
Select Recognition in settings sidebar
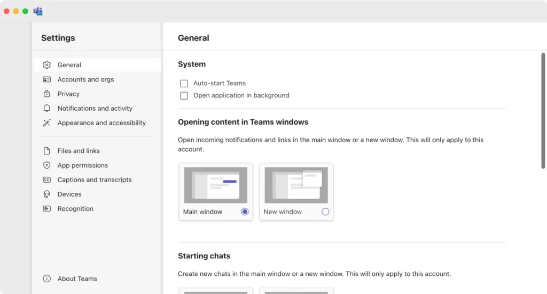97,208
